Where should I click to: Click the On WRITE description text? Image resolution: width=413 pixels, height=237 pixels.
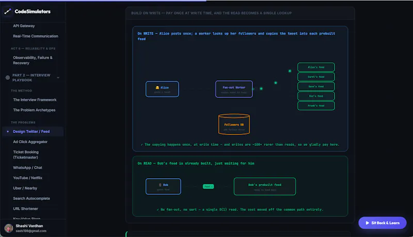(x=236, y=36)
